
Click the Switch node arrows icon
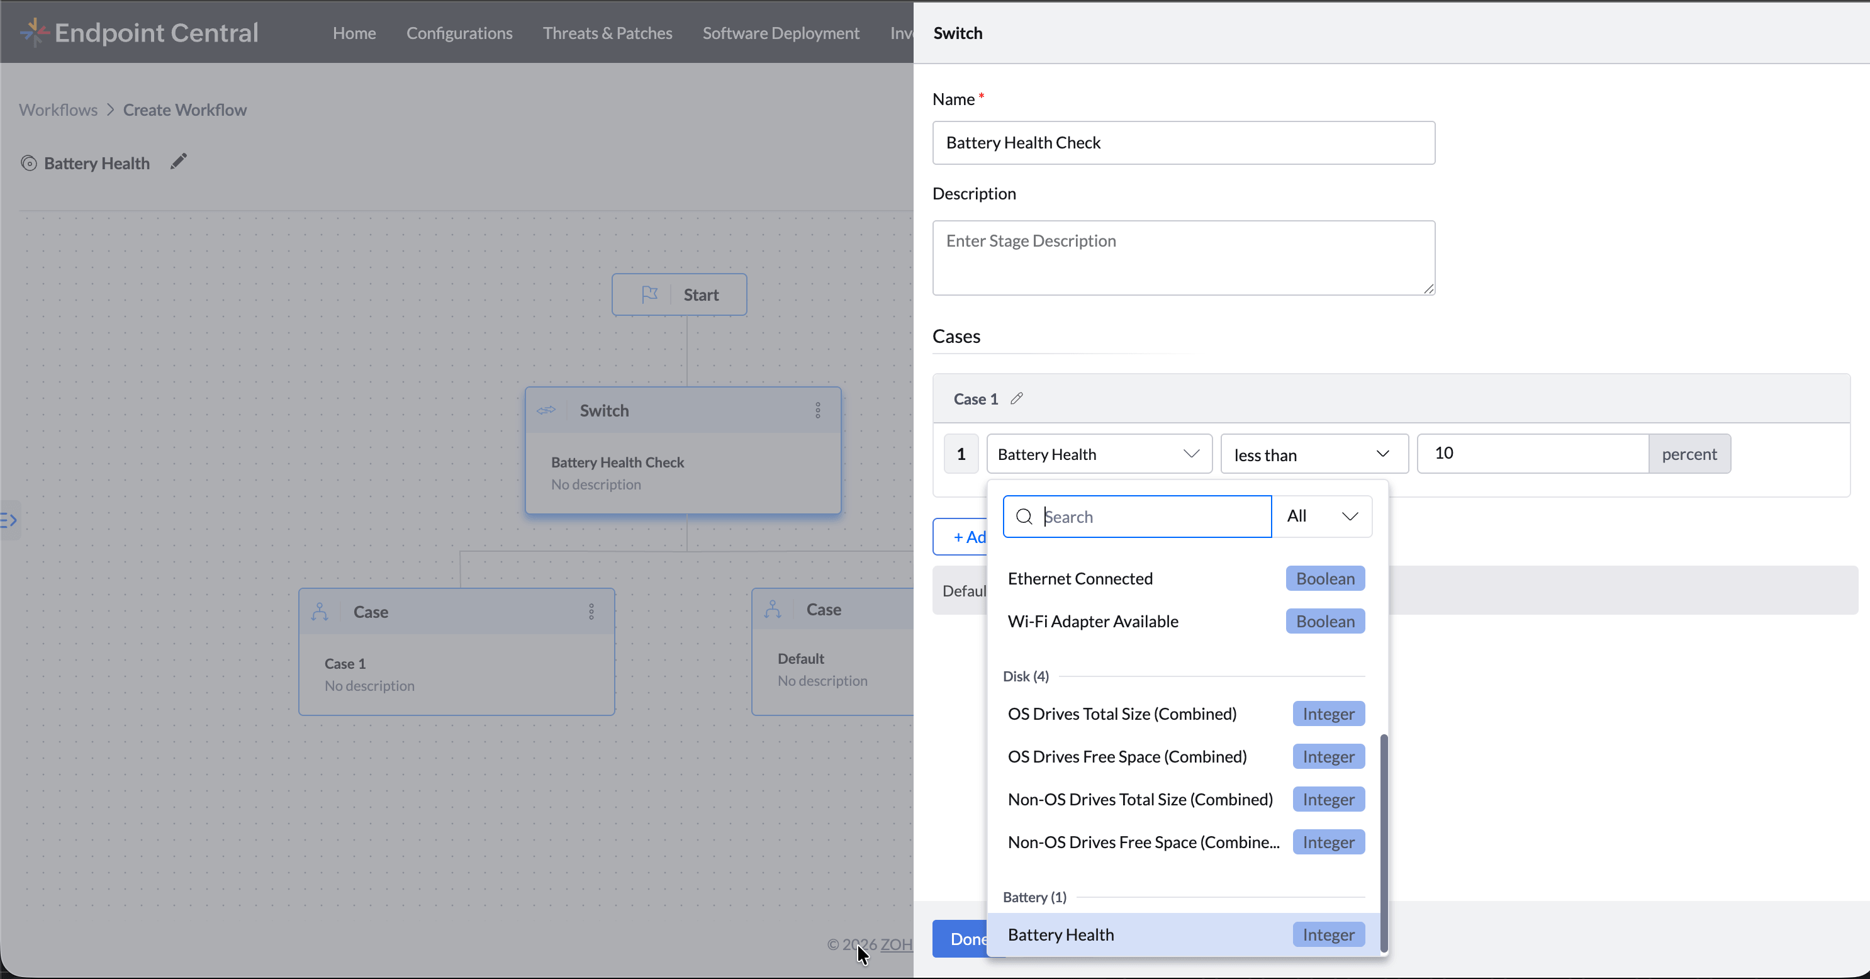(547, 410)
